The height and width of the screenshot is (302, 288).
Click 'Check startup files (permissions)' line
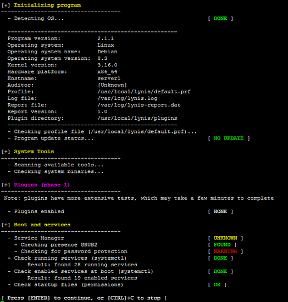(65, 284)
